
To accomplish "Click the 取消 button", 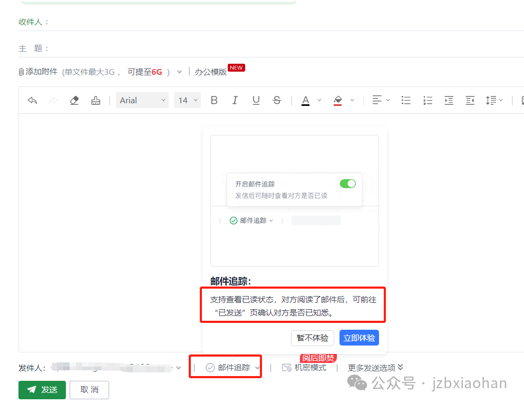I will (89, 390).
